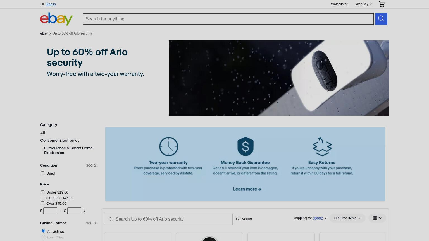
Task: Select the Consumer Electronics category
Action: click(60, 140)
